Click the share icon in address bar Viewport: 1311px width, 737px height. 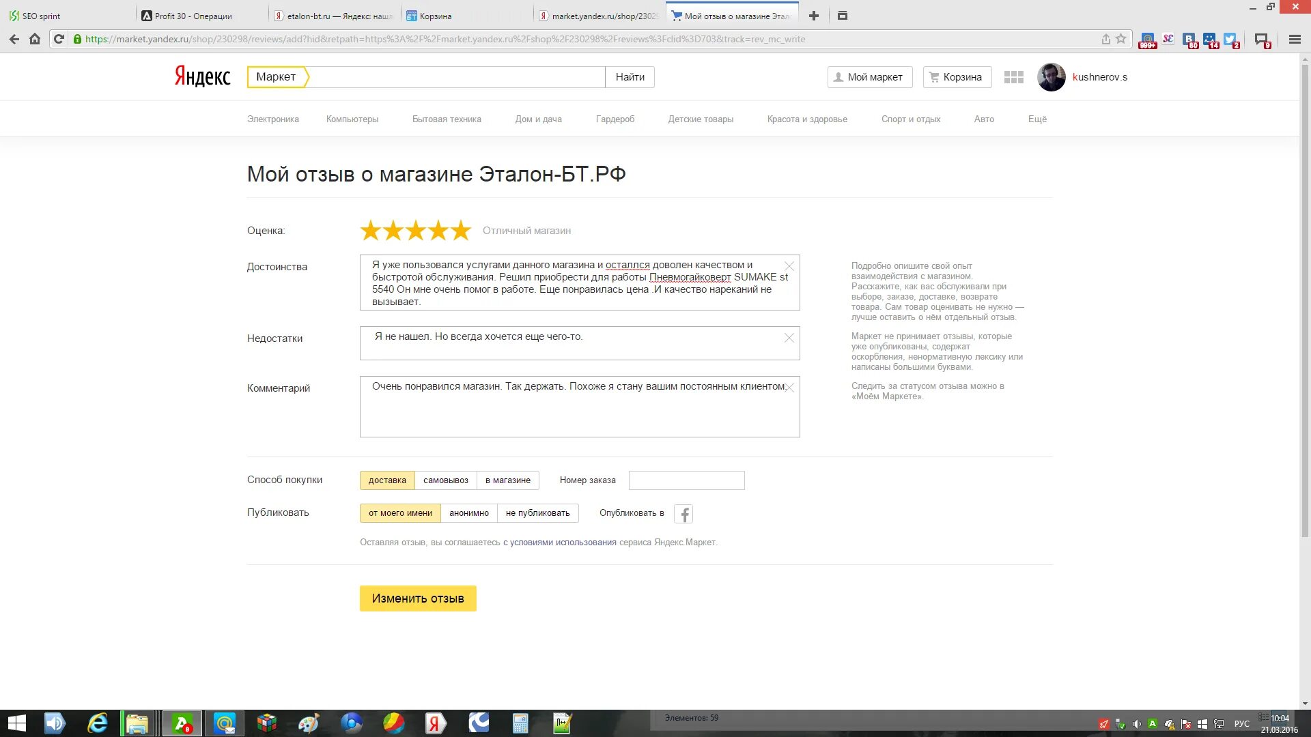coord(1105,39)
